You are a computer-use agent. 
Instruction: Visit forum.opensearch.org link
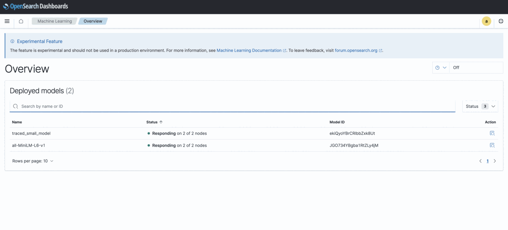point(359,50)
